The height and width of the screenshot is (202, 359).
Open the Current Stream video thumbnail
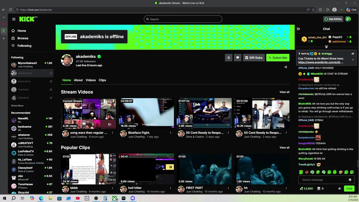89,113
